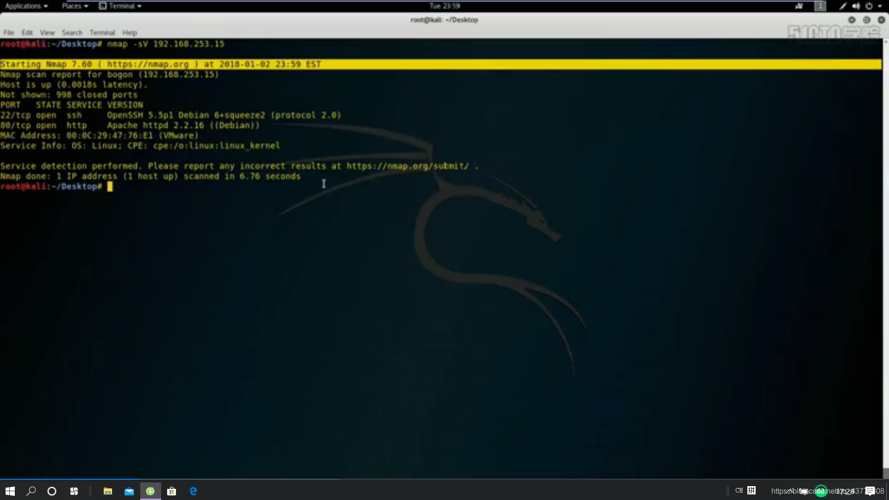Open the Search menu of the terminal
The image size is (889, 500).
pyautogui.click(x=72, y=33)
